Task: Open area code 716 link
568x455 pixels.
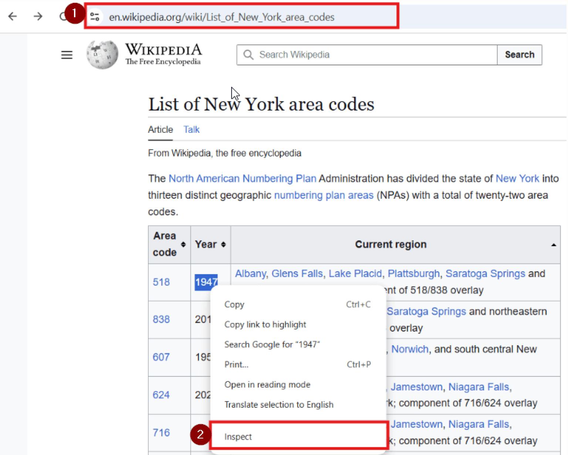Action: click(x=161, y=432)
